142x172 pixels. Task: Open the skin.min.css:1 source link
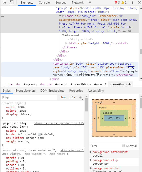pyautogui.click(x=72, y=150)
